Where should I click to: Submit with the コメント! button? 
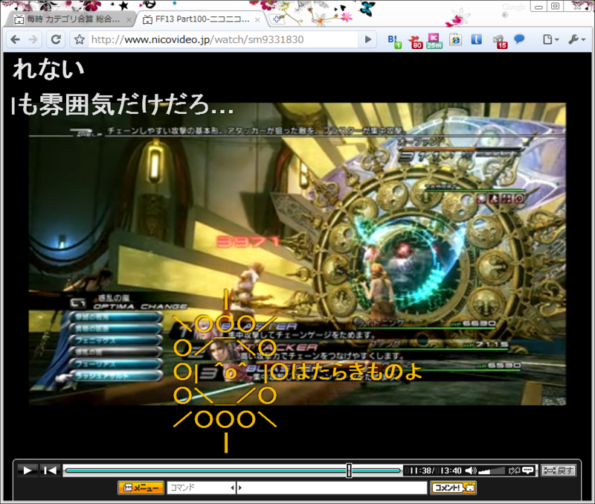[453, 488]
